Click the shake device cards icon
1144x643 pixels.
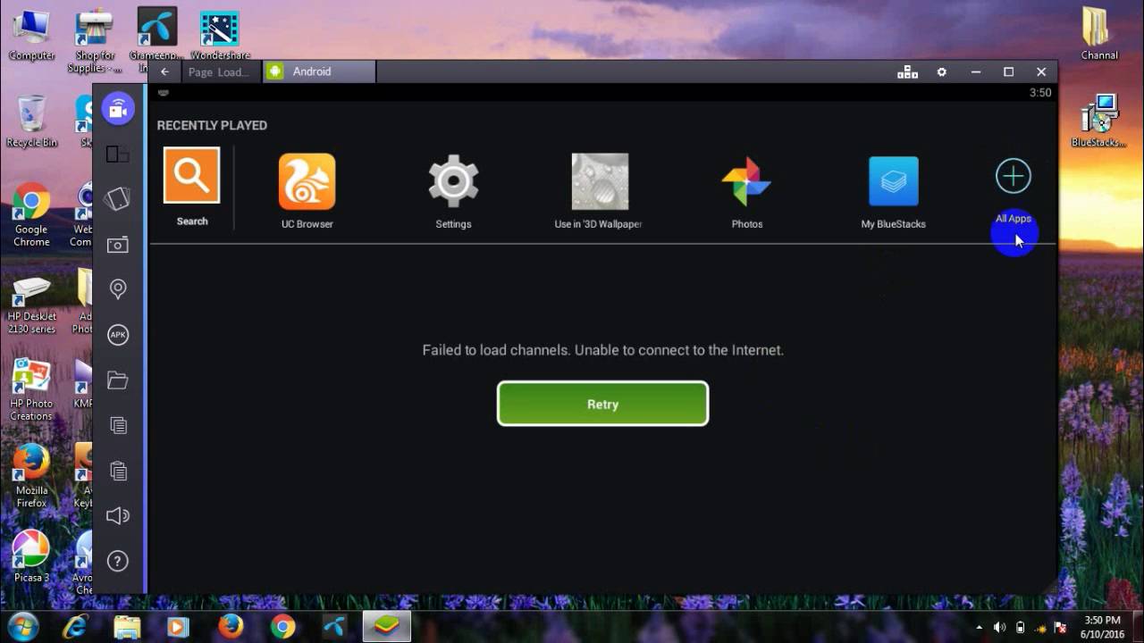(118, 199)
